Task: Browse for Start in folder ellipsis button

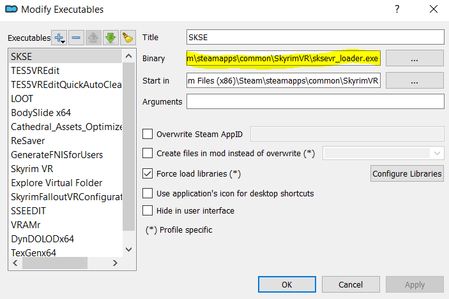Action: 415,80
